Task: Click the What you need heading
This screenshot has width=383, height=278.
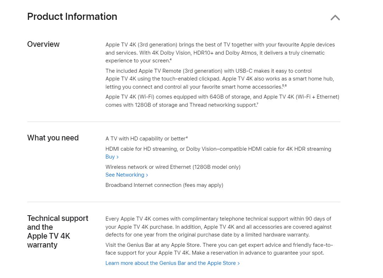Action: [53, 138]
